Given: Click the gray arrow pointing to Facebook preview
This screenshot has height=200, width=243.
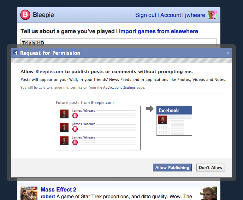Looking at the screenshot, I should coord(149,108).
